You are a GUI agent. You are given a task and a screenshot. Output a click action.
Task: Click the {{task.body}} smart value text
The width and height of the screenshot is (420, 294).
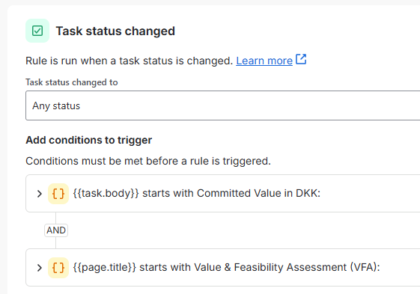click(x=106, y=193)
